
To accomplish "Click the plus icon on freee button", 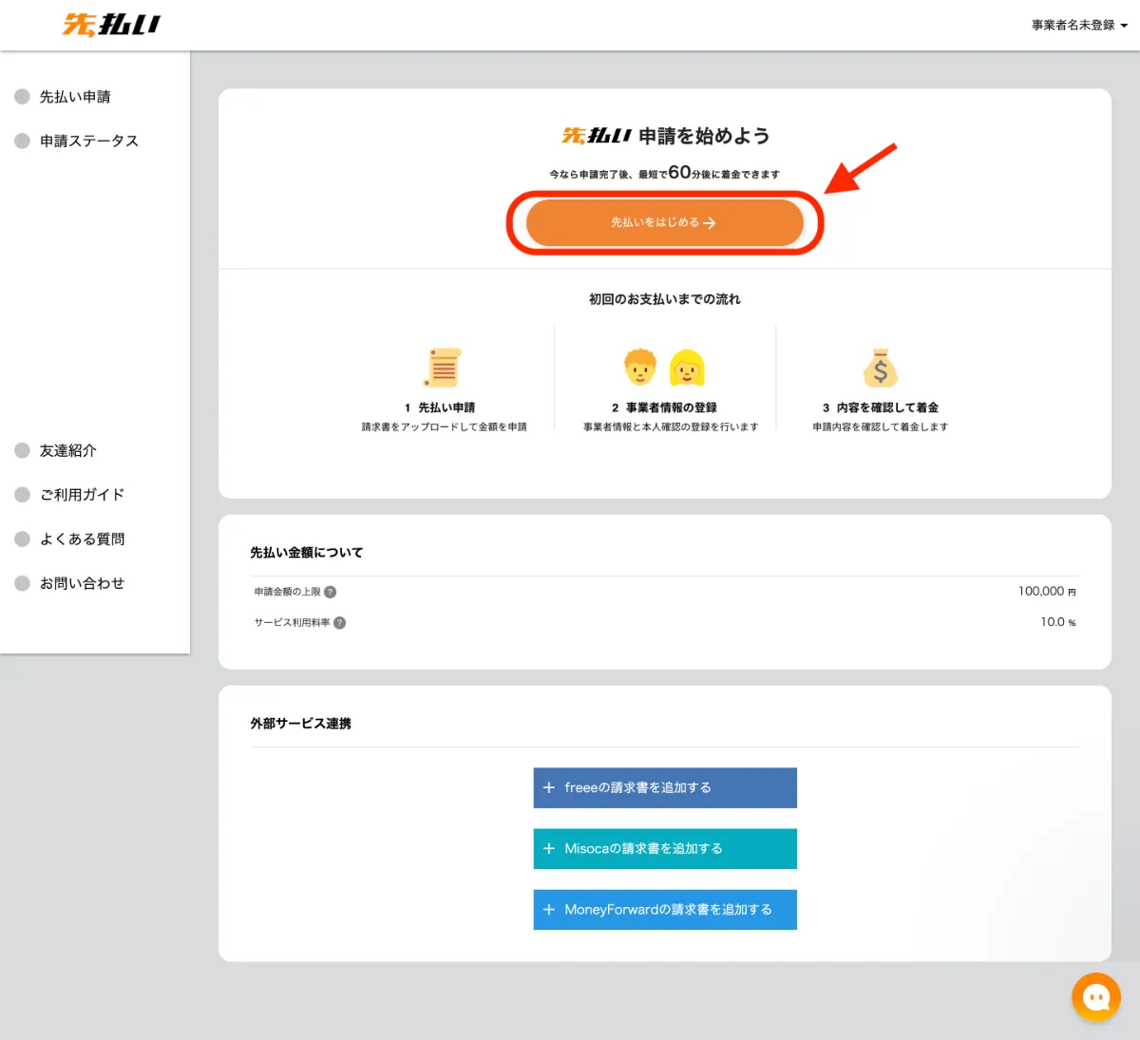I will 548,787.
